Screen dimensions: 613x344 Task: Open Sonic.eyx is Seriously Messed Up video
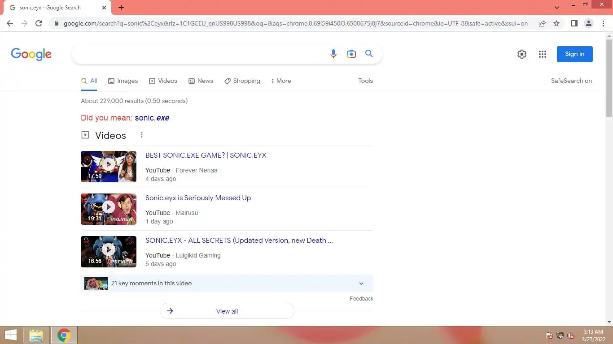[198, 198]
